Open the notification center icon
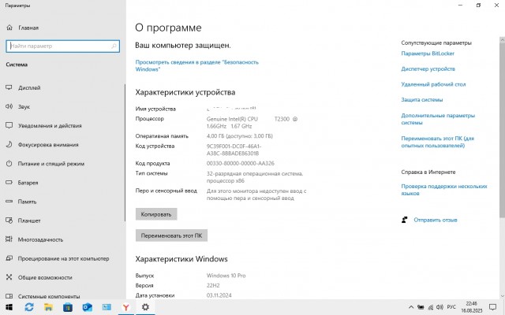This screenshot has height=315, width=505. pyautogui.click(x=492, y=307)
